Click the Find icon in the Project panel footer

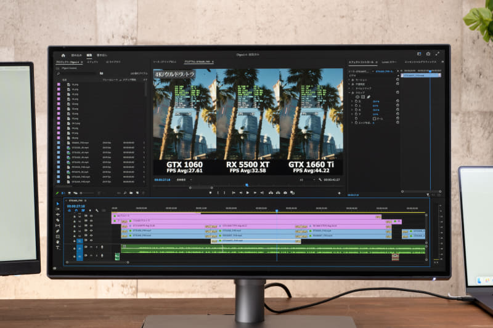[125, 193]
